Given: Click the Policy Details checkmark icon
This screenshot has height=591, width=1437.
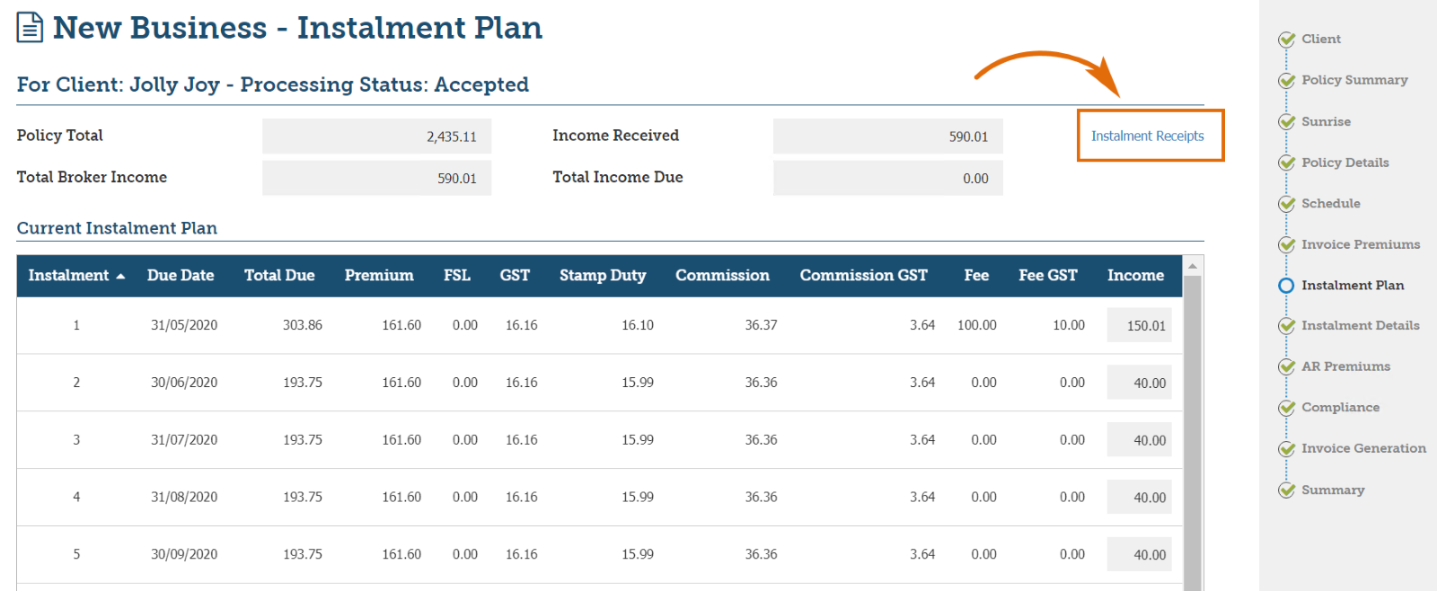Looking at the screenshot, I should (1286, 163).
